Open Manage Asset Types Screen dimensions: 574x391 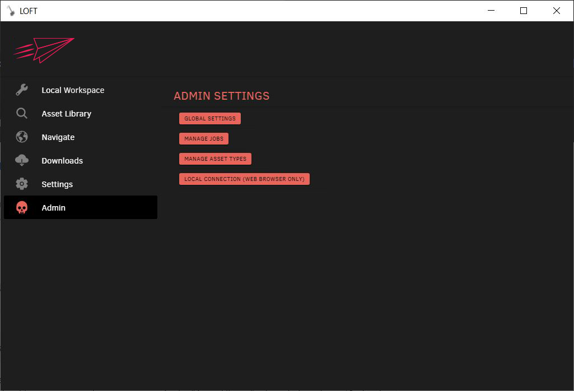(x=215, y=159)
